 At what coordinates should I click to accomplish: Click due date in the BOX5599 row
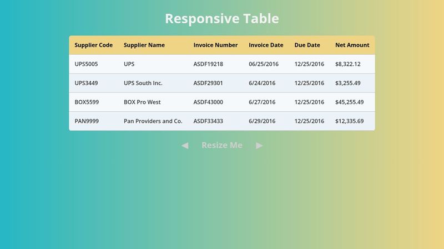(309, 102)
